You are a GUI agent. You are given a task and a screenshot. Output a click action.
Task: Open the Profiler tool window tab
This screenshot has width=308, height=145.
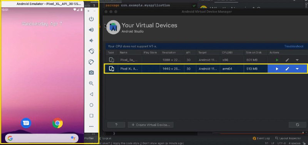(x=89, y=138)
